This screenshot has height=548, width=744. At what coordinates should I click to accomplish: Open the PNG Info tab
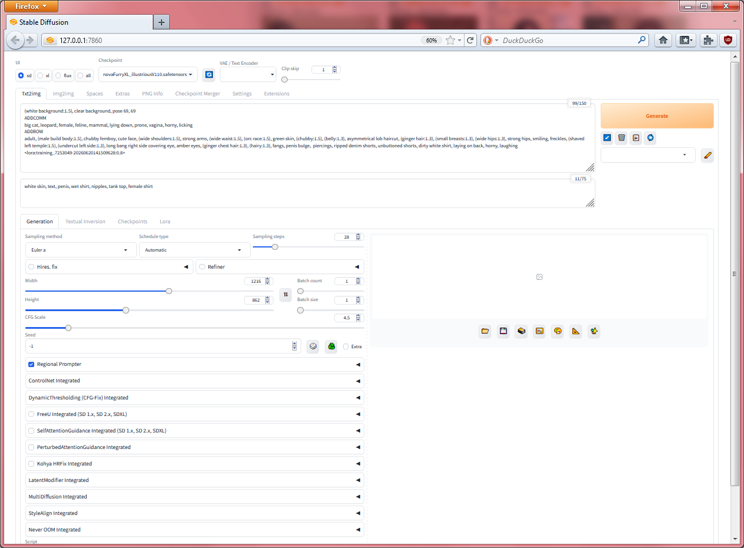point(153,94)
